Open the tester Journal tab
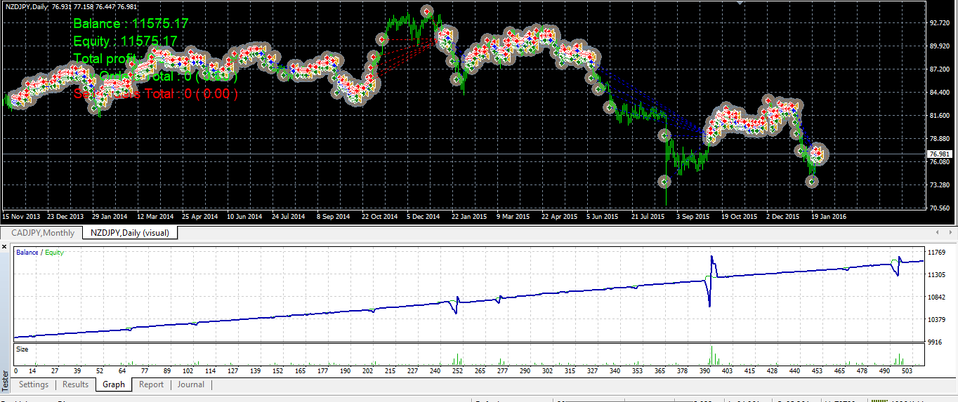 pyautogui.click(x=191, y=384)
